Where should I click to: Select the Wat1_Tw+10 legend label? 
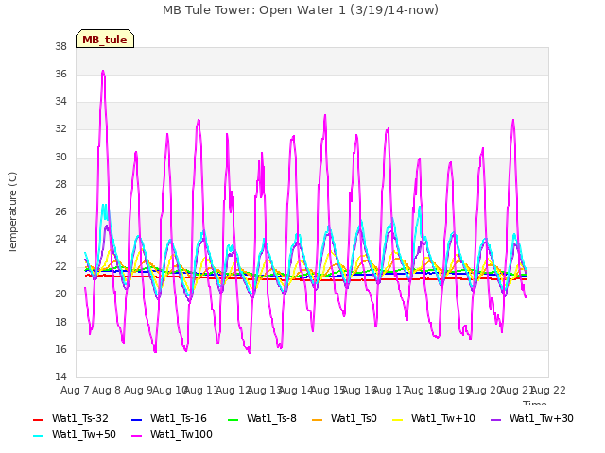point(443,419)
